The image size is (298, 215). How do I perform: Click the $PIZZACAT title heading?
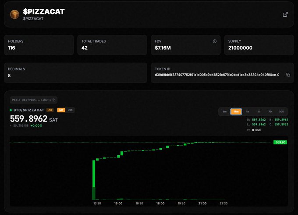(x=44, y=11)
